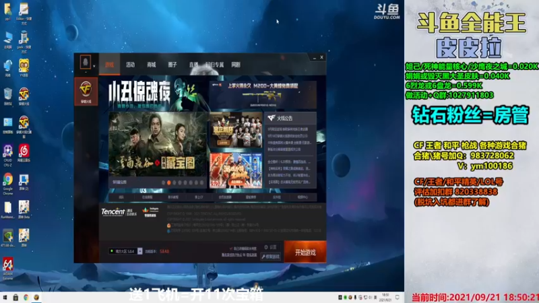
Task: Open the Tencent user agreement link
Action: 232,255
